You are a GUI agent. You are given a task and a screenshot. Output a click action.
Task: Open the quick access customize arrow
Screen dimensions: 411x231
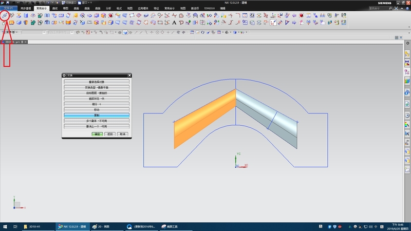click(x=91, y=3)
